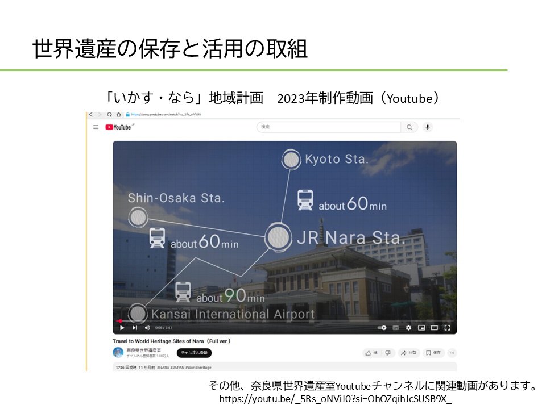Click the 保存 save button
This screenshot has width=546, height=409.
[x=433, y=353]
